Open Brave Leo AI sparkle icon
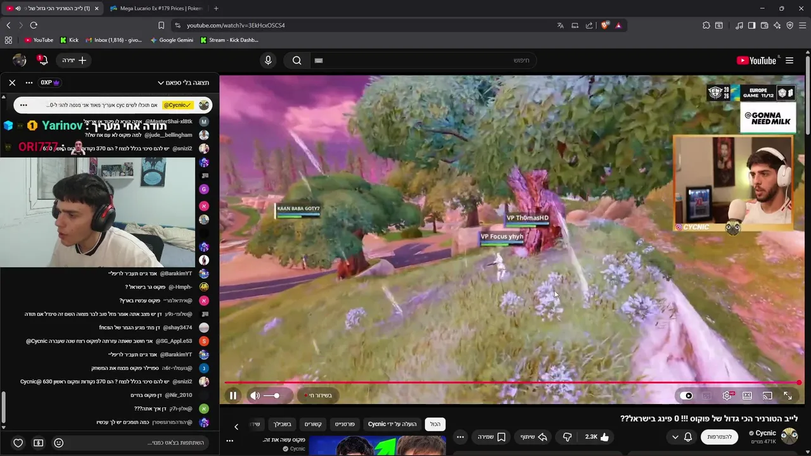 click(777, 25)
